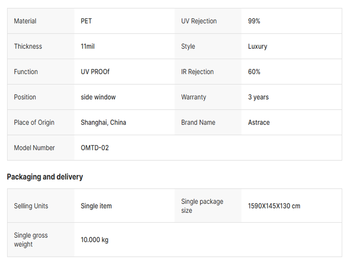The image size is (348, 260).
Task: Select the Single item selling unit value
Action: (96, 206)
